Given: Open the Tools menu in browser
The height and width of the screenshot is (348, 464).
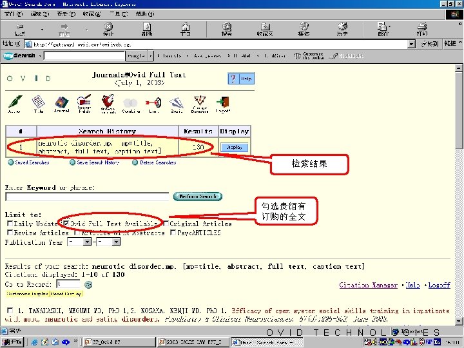Looking at the screenshot, I should coord(119,14).
